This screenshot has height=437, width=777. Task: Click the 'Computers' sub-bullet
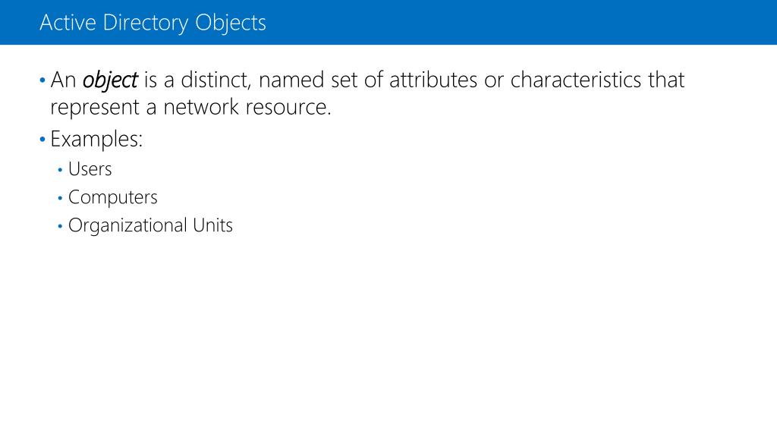[112, 197]
